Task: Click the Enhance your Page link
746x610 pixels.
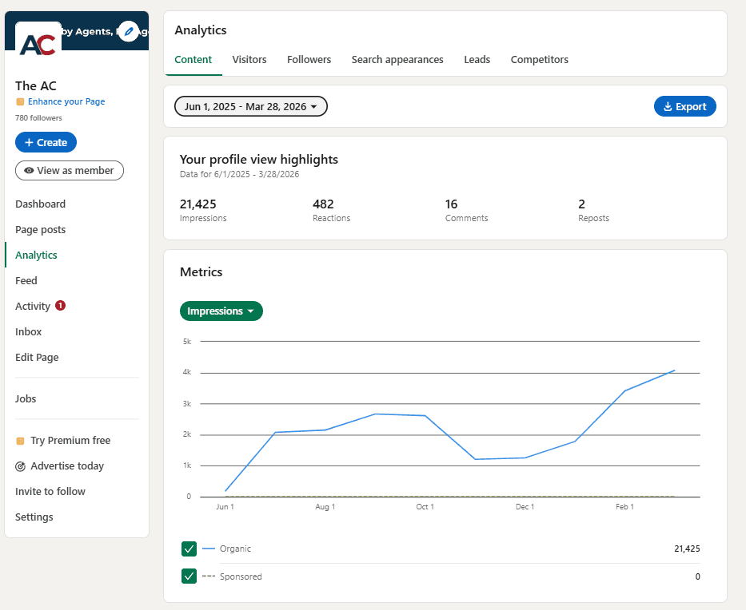Action: coord(65,101)
